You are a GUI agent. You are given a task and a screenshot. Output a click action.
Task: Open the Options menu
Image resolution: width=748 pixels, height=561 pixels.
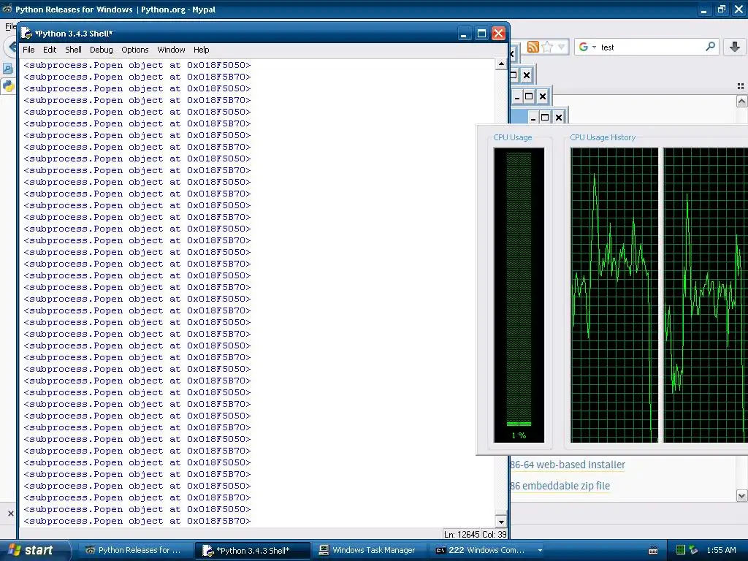pyautogui.click(x=135, y=50)
